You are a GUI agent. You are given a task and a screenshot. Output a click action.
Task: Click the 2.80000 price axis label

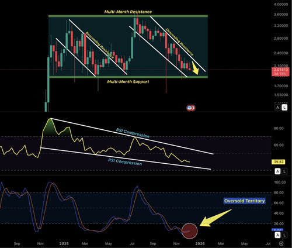281,39
